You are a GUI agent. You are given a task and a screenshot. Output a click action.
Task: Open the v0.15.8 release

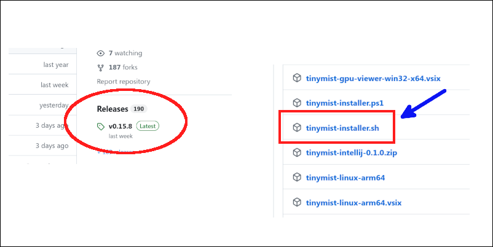[x=120, y=127]
